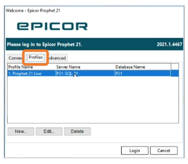Create a profile with the New button
This screenshot has height=164, width=188.
tap(21, 132)
